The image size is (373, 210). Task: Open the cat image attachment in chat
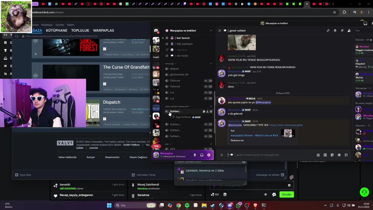pyautogui.click(x=242, y=43)
